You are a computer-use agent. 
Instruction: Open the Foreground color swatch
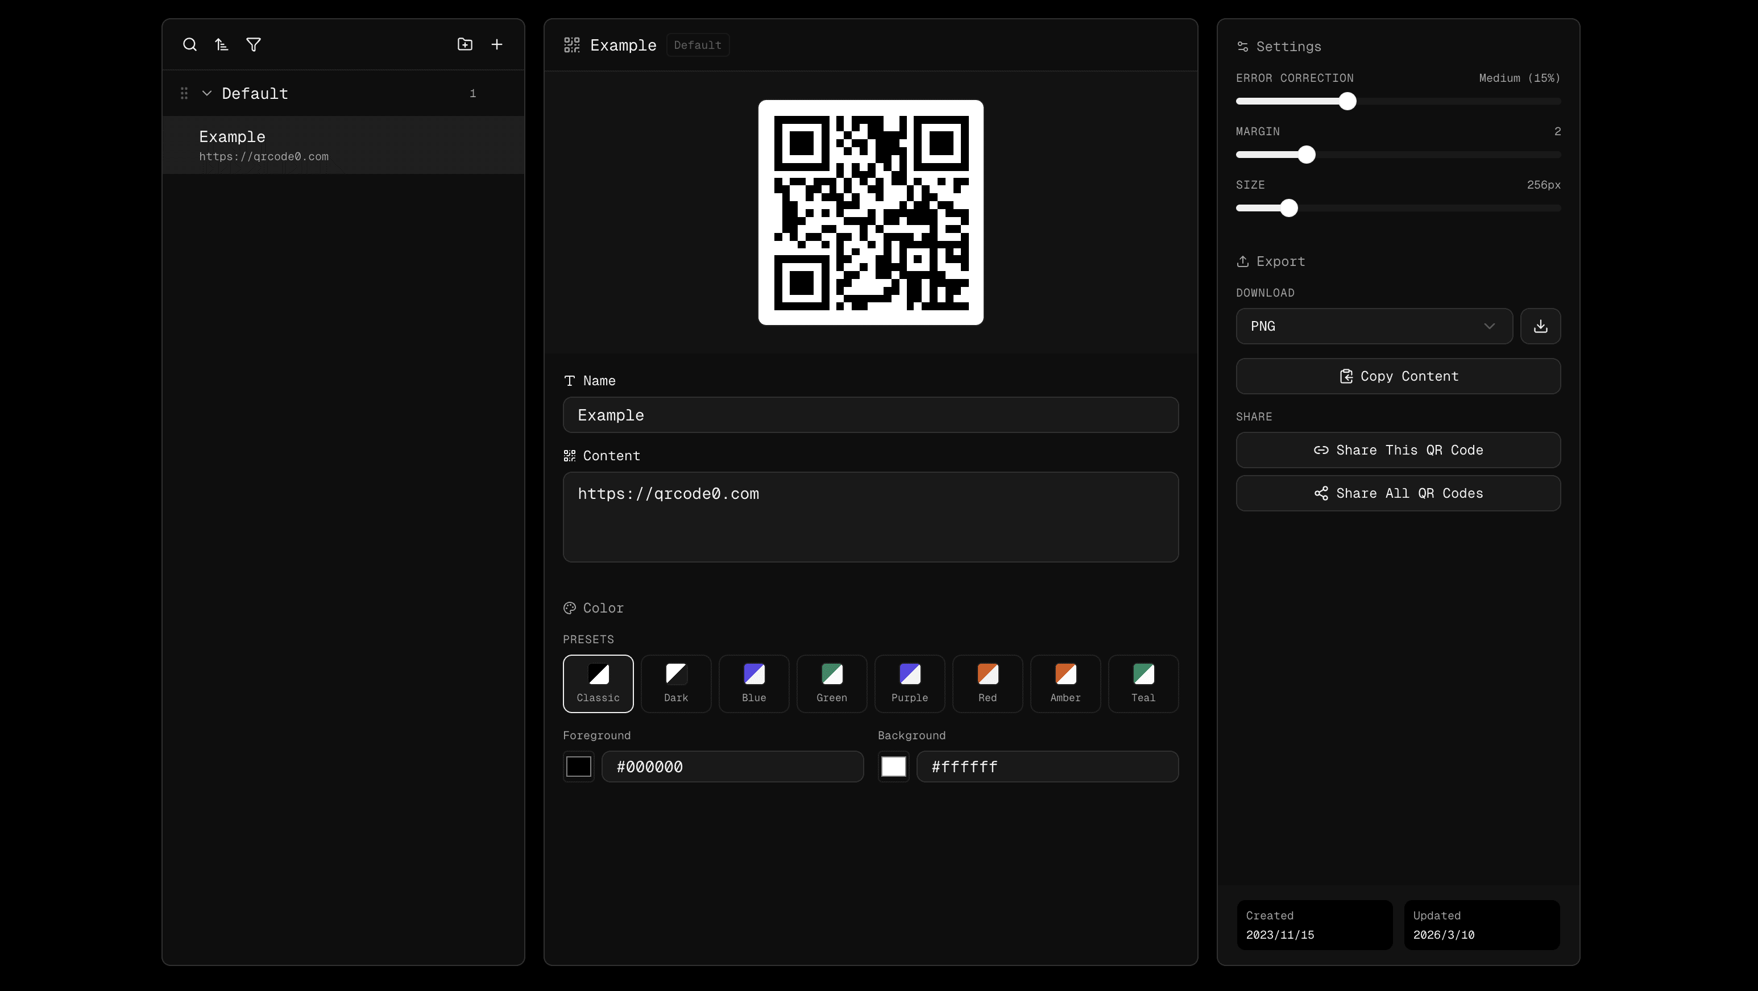pos(579,767)
